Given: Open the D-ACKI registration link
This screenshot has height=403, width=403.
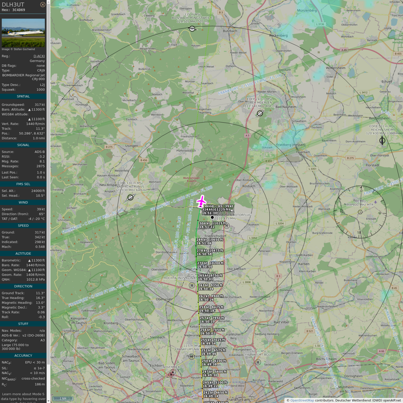Looking at the screenshot, I should (39, 56).
